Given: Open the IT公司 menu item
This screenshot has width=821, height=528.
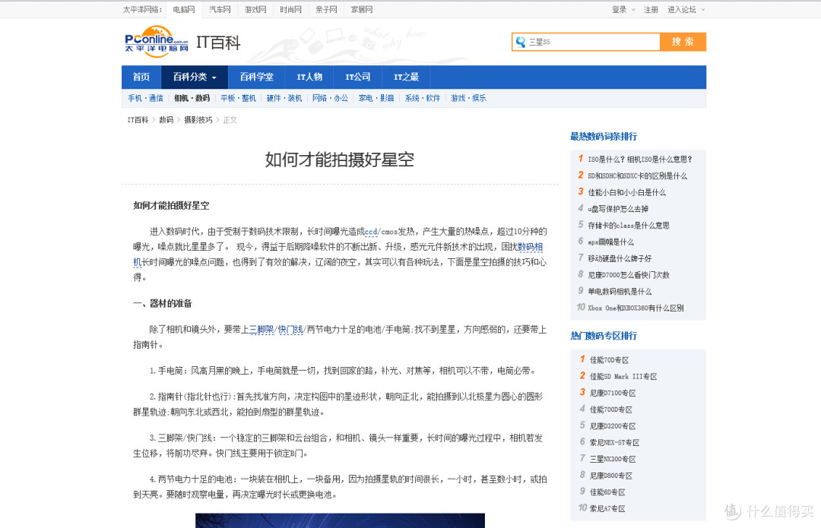Looking at the screenshot, I should click(x=357, y=77).
